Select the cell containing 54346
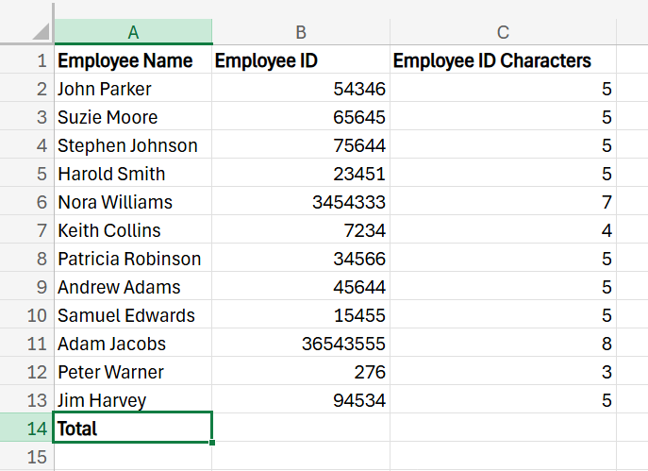The height and width of the screenshot is (471, 648). (x=301, y=89)
